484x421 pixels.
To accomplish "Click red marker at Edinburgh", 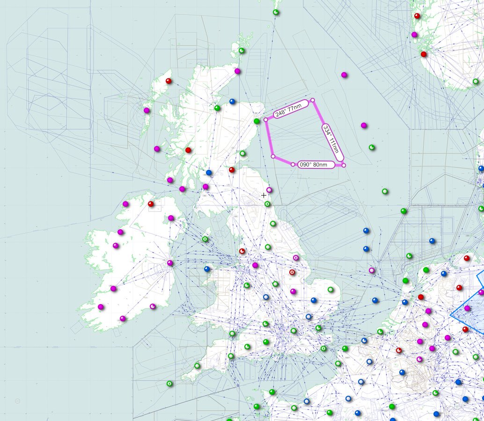I will 232,170.
